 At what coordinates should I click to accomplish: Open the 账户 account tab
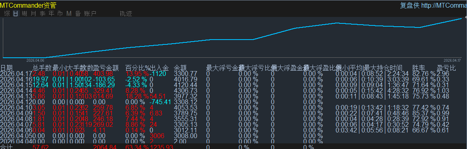pyautogui.click(x=90, y=13)
